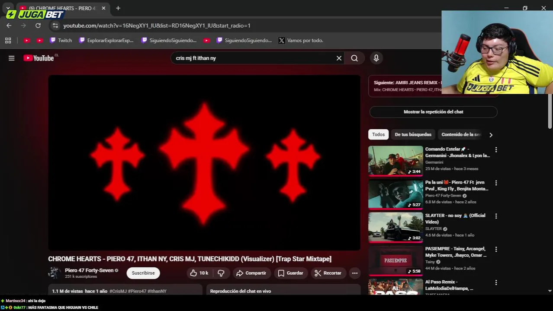
Task: Open Comando Estelar video thumbnail
Action: click(395, 161)
